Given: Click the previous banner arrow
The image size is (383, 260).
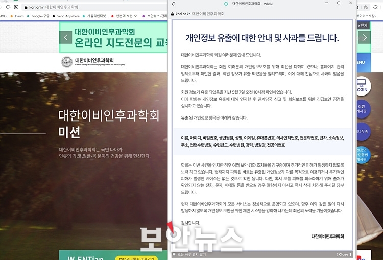Looking at the screenshot, I should click(x=65, y=37).
